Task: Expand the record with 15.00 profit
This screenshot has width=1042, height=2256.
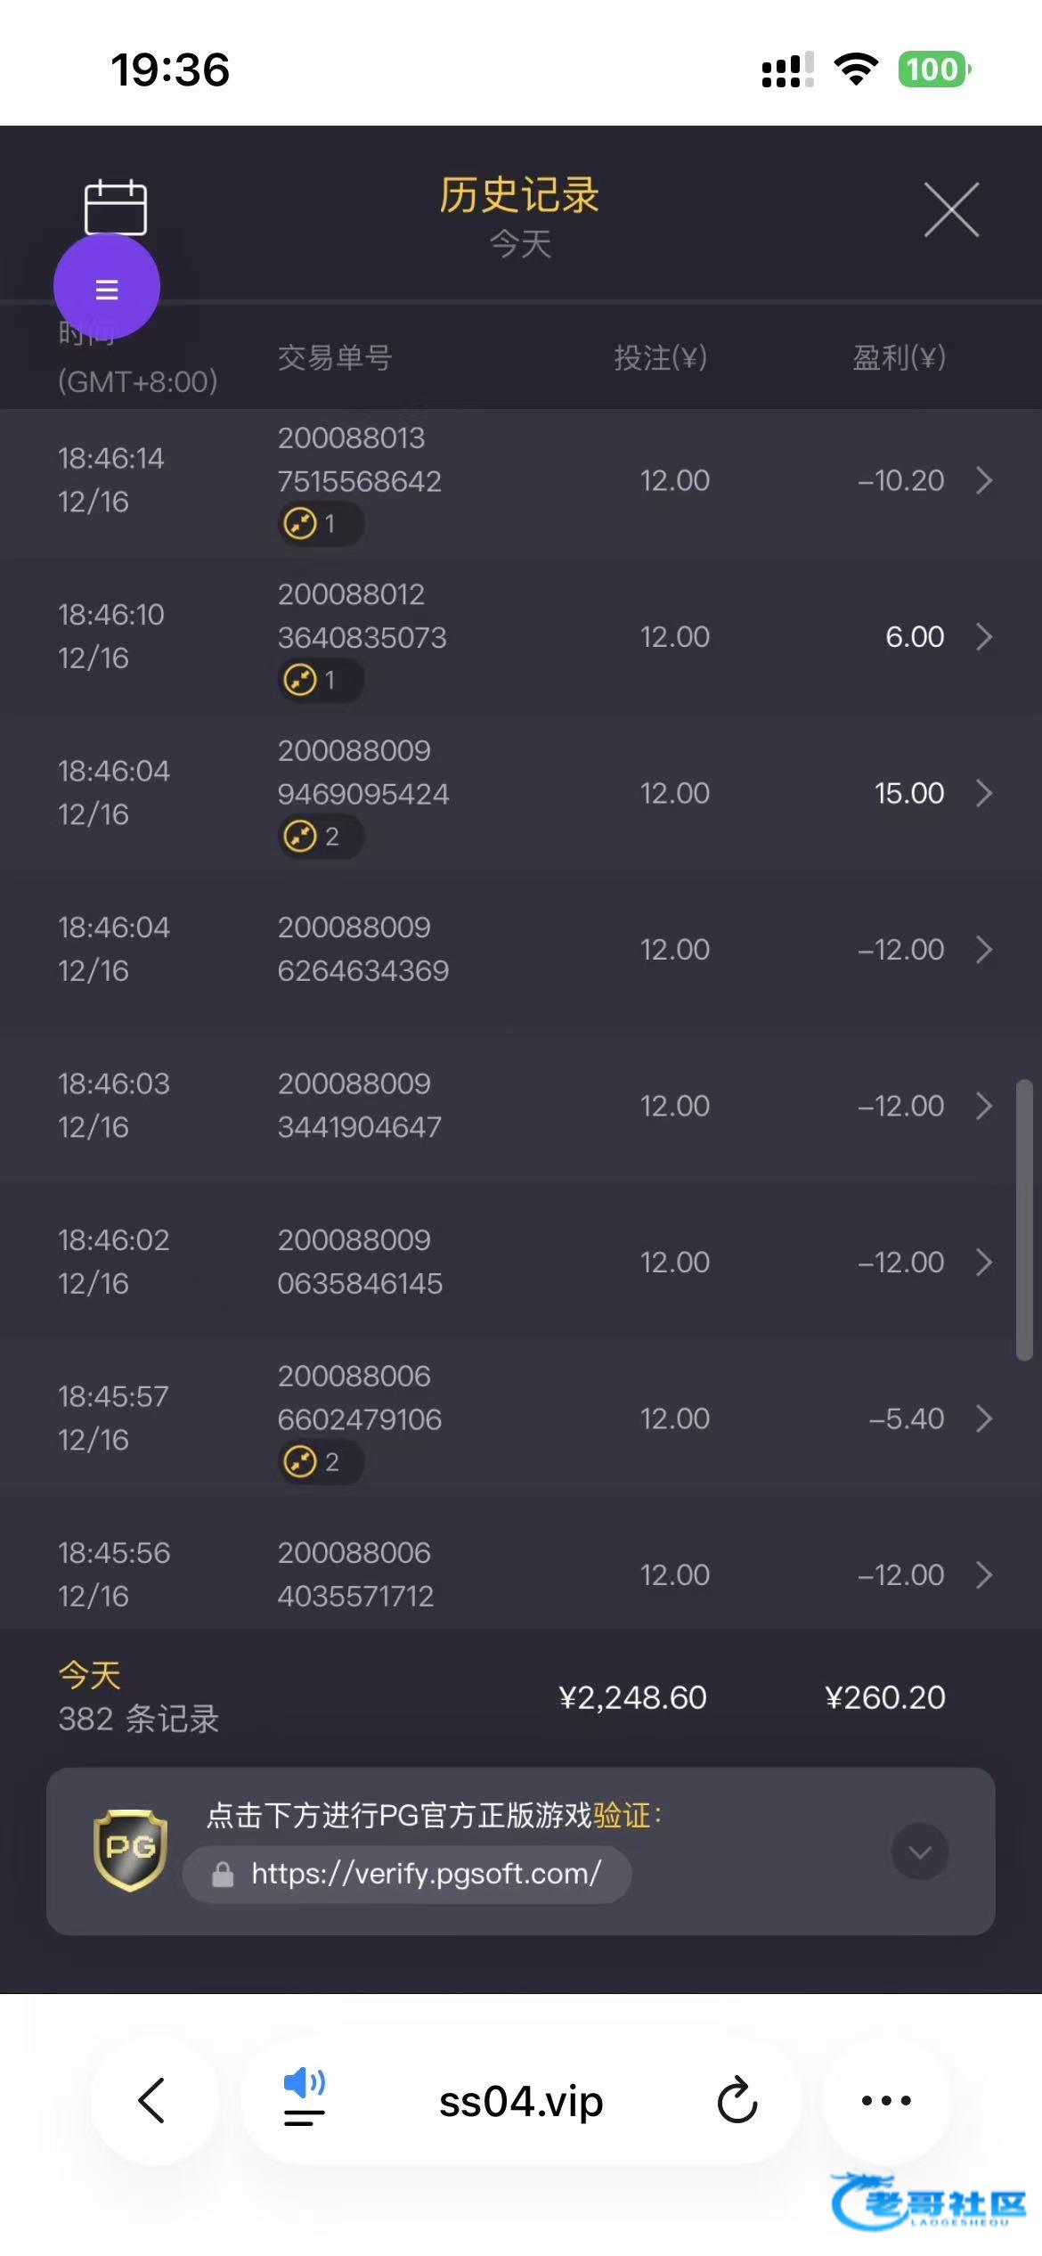Action: click(983, 793)
